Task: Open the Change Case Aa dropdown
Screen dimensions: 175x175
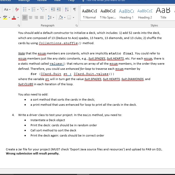Action: click(x=7, y=10)
